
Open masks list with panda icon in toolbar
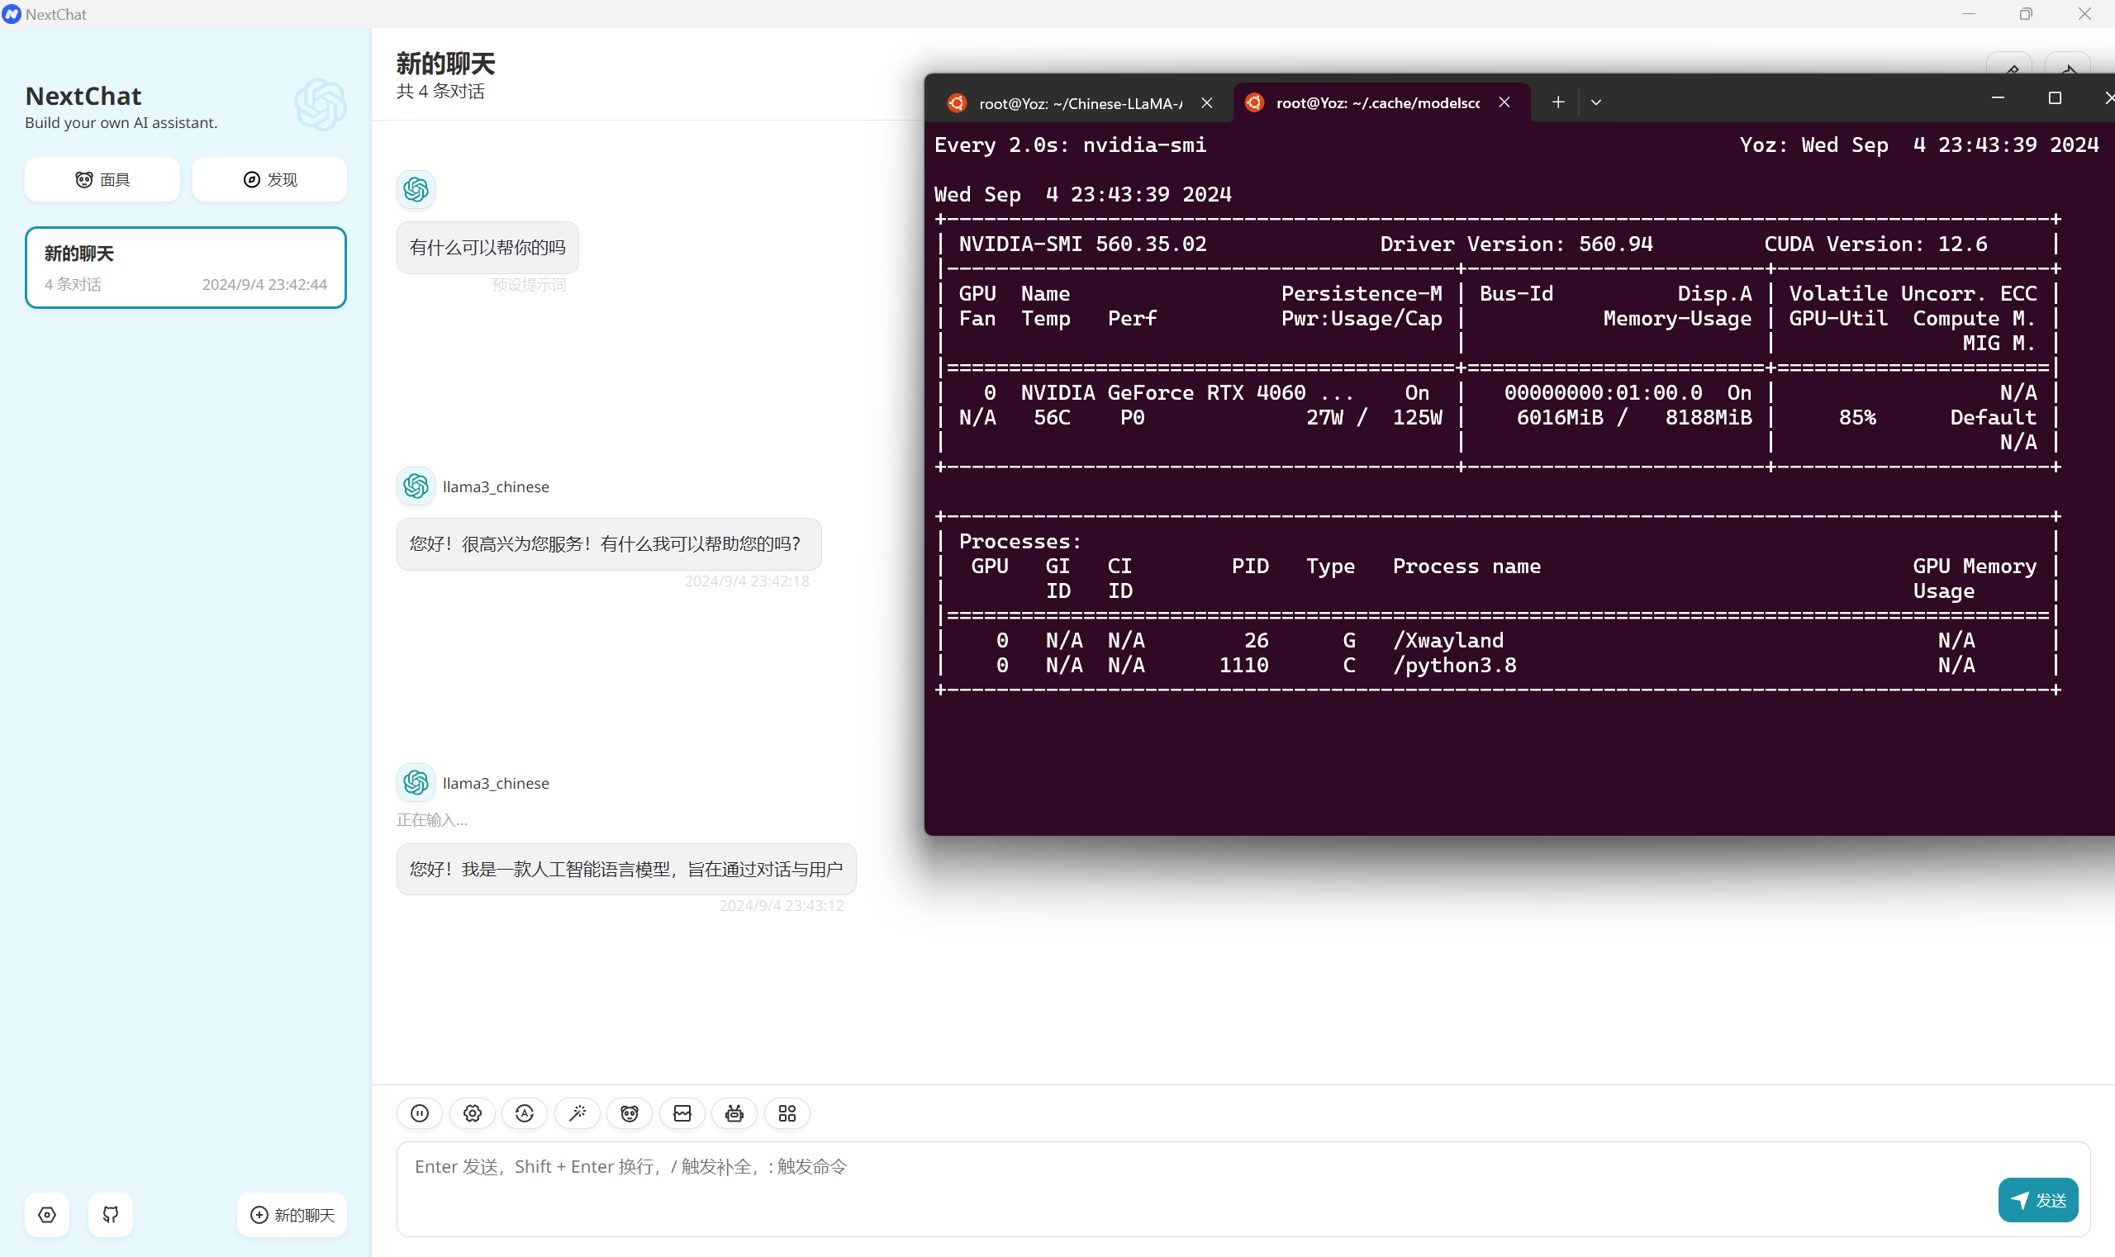click(x=630, y=1113)
